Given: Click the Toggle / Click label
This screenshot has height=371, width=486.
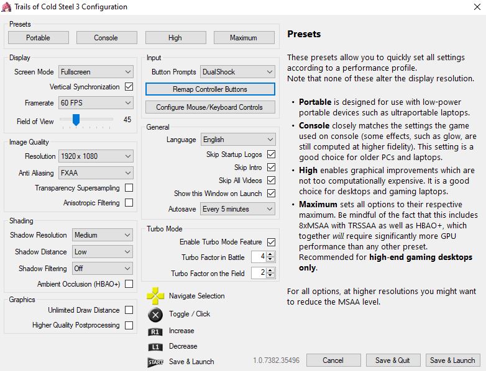Looking at the screenshot, I should [190, 314].
